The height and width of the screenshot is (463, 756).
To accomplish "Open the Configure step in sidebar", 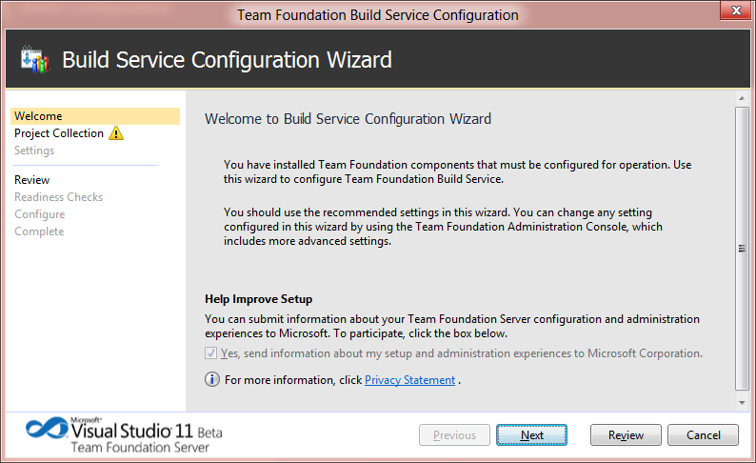I will click(40, 214).
